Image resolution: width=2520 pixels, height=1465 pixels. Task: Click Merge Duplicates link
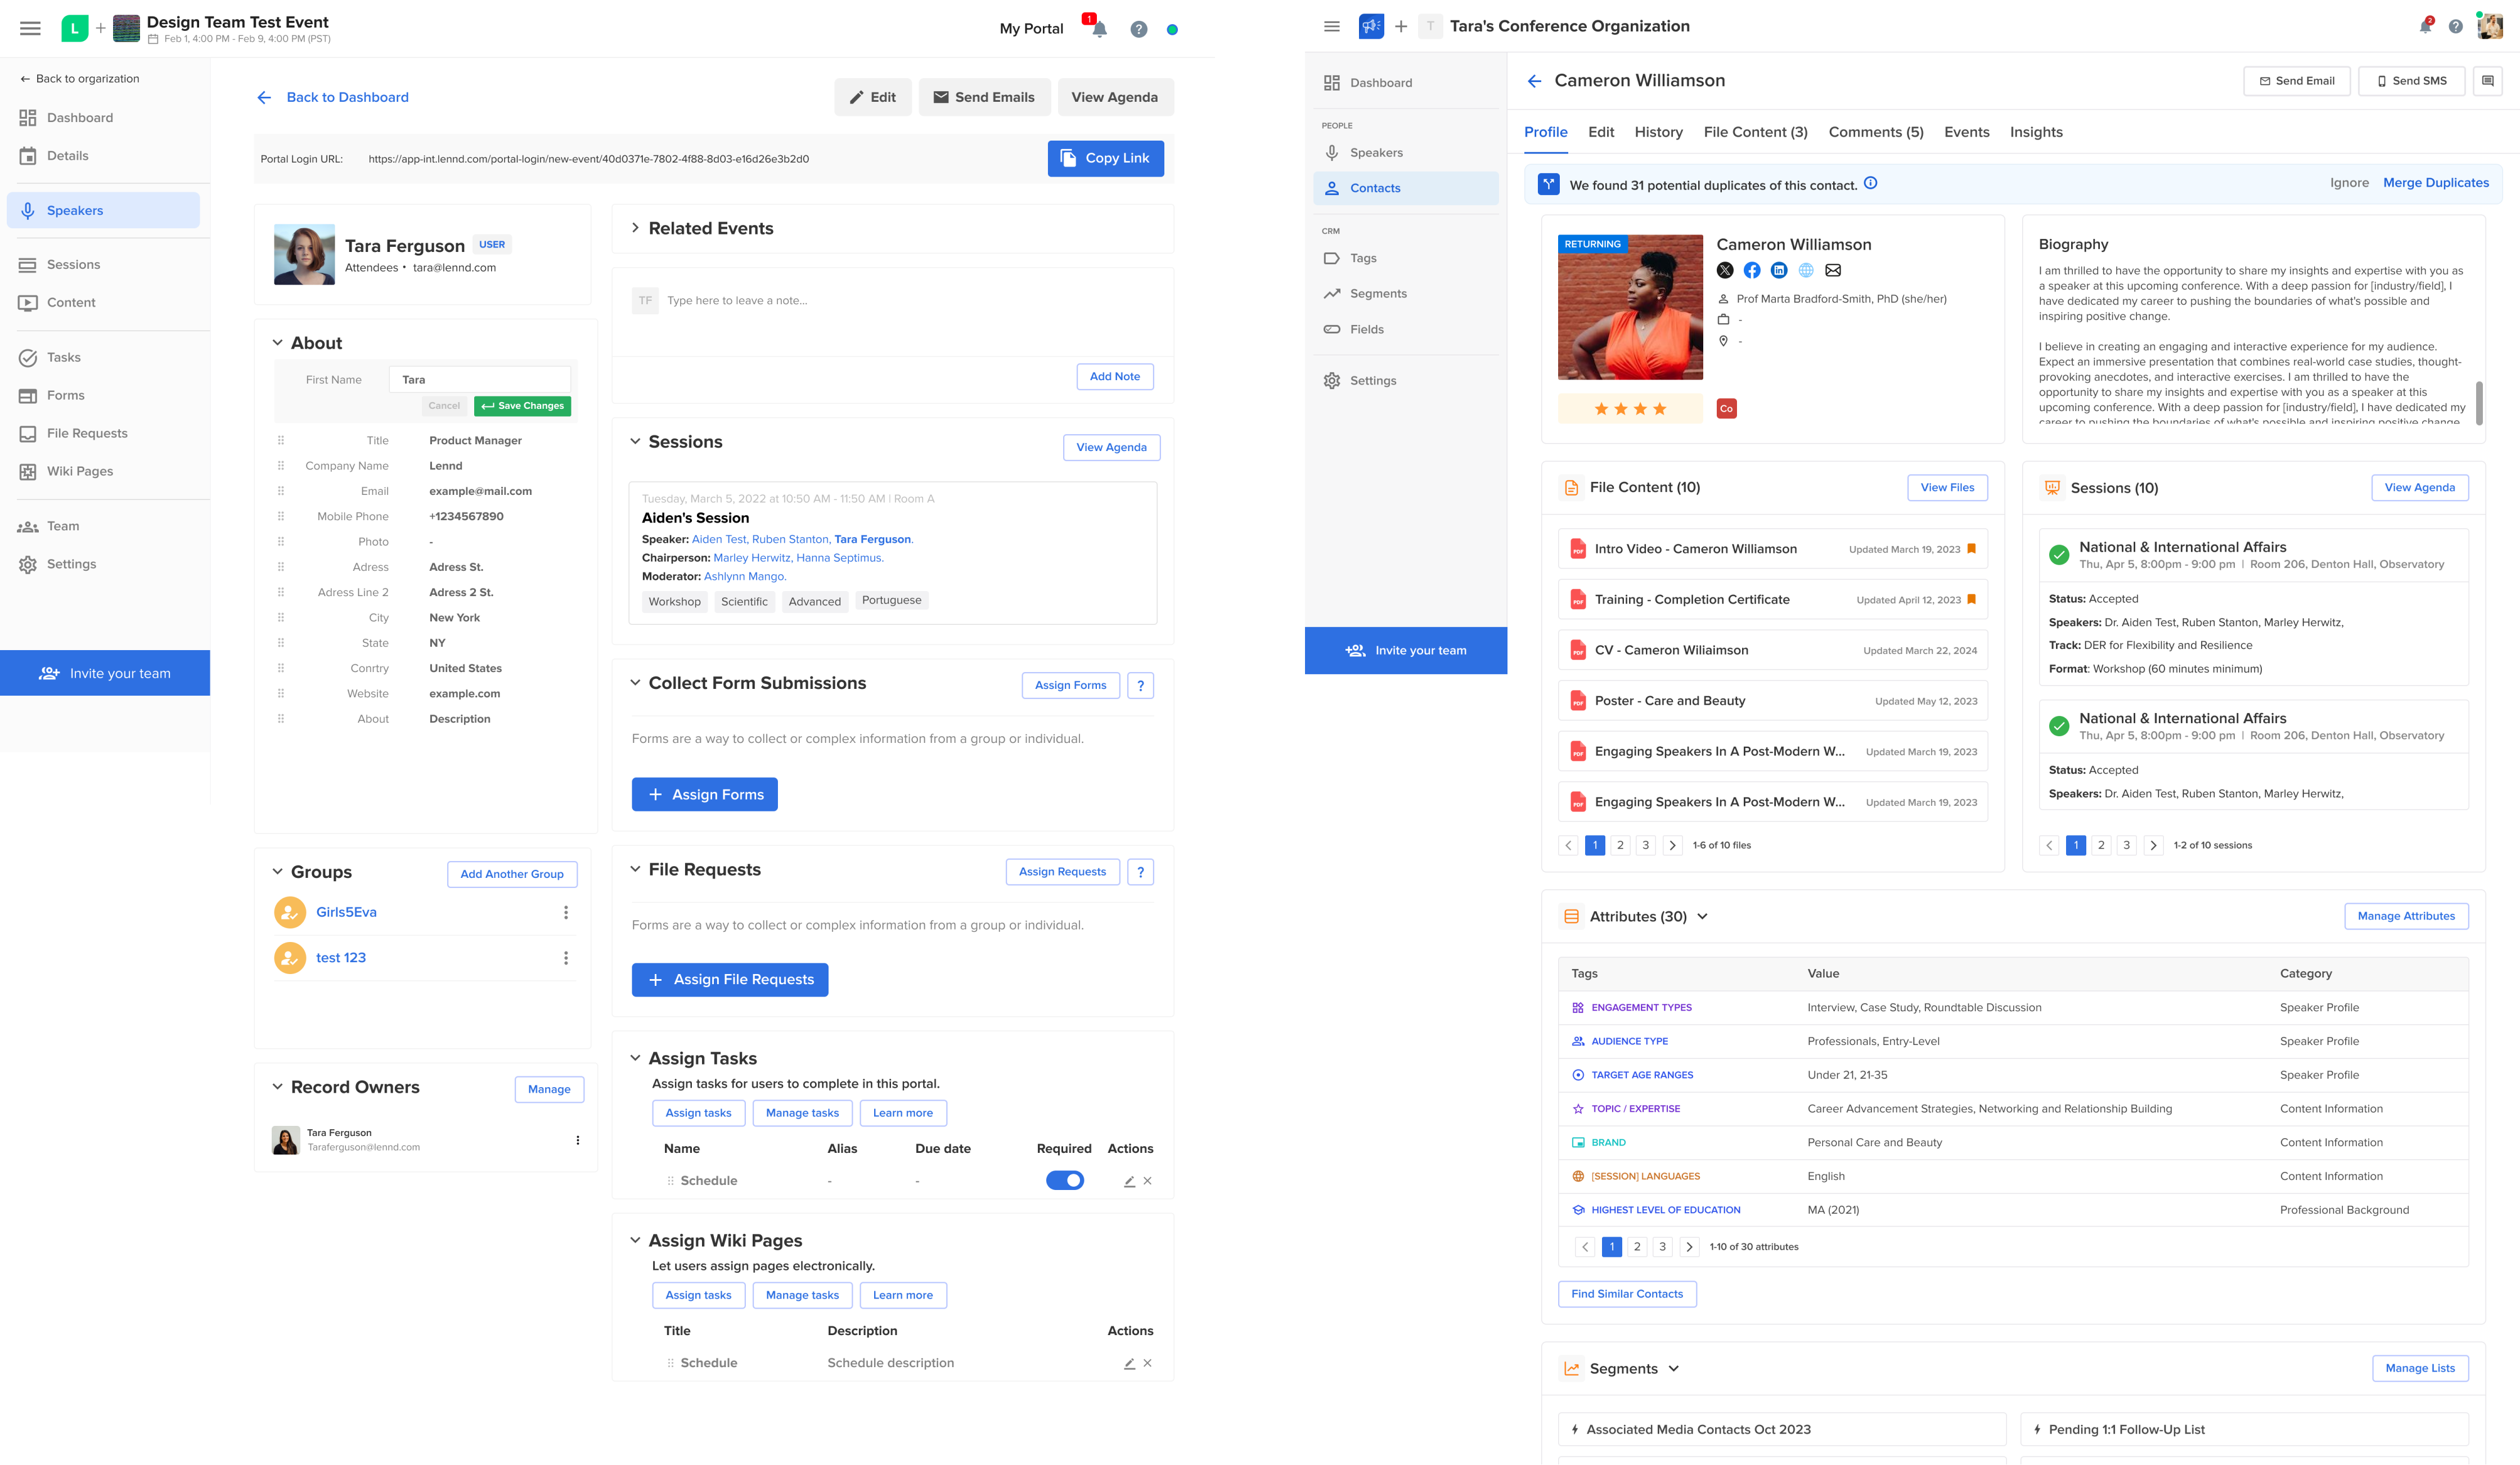[x=2437, y=182]
